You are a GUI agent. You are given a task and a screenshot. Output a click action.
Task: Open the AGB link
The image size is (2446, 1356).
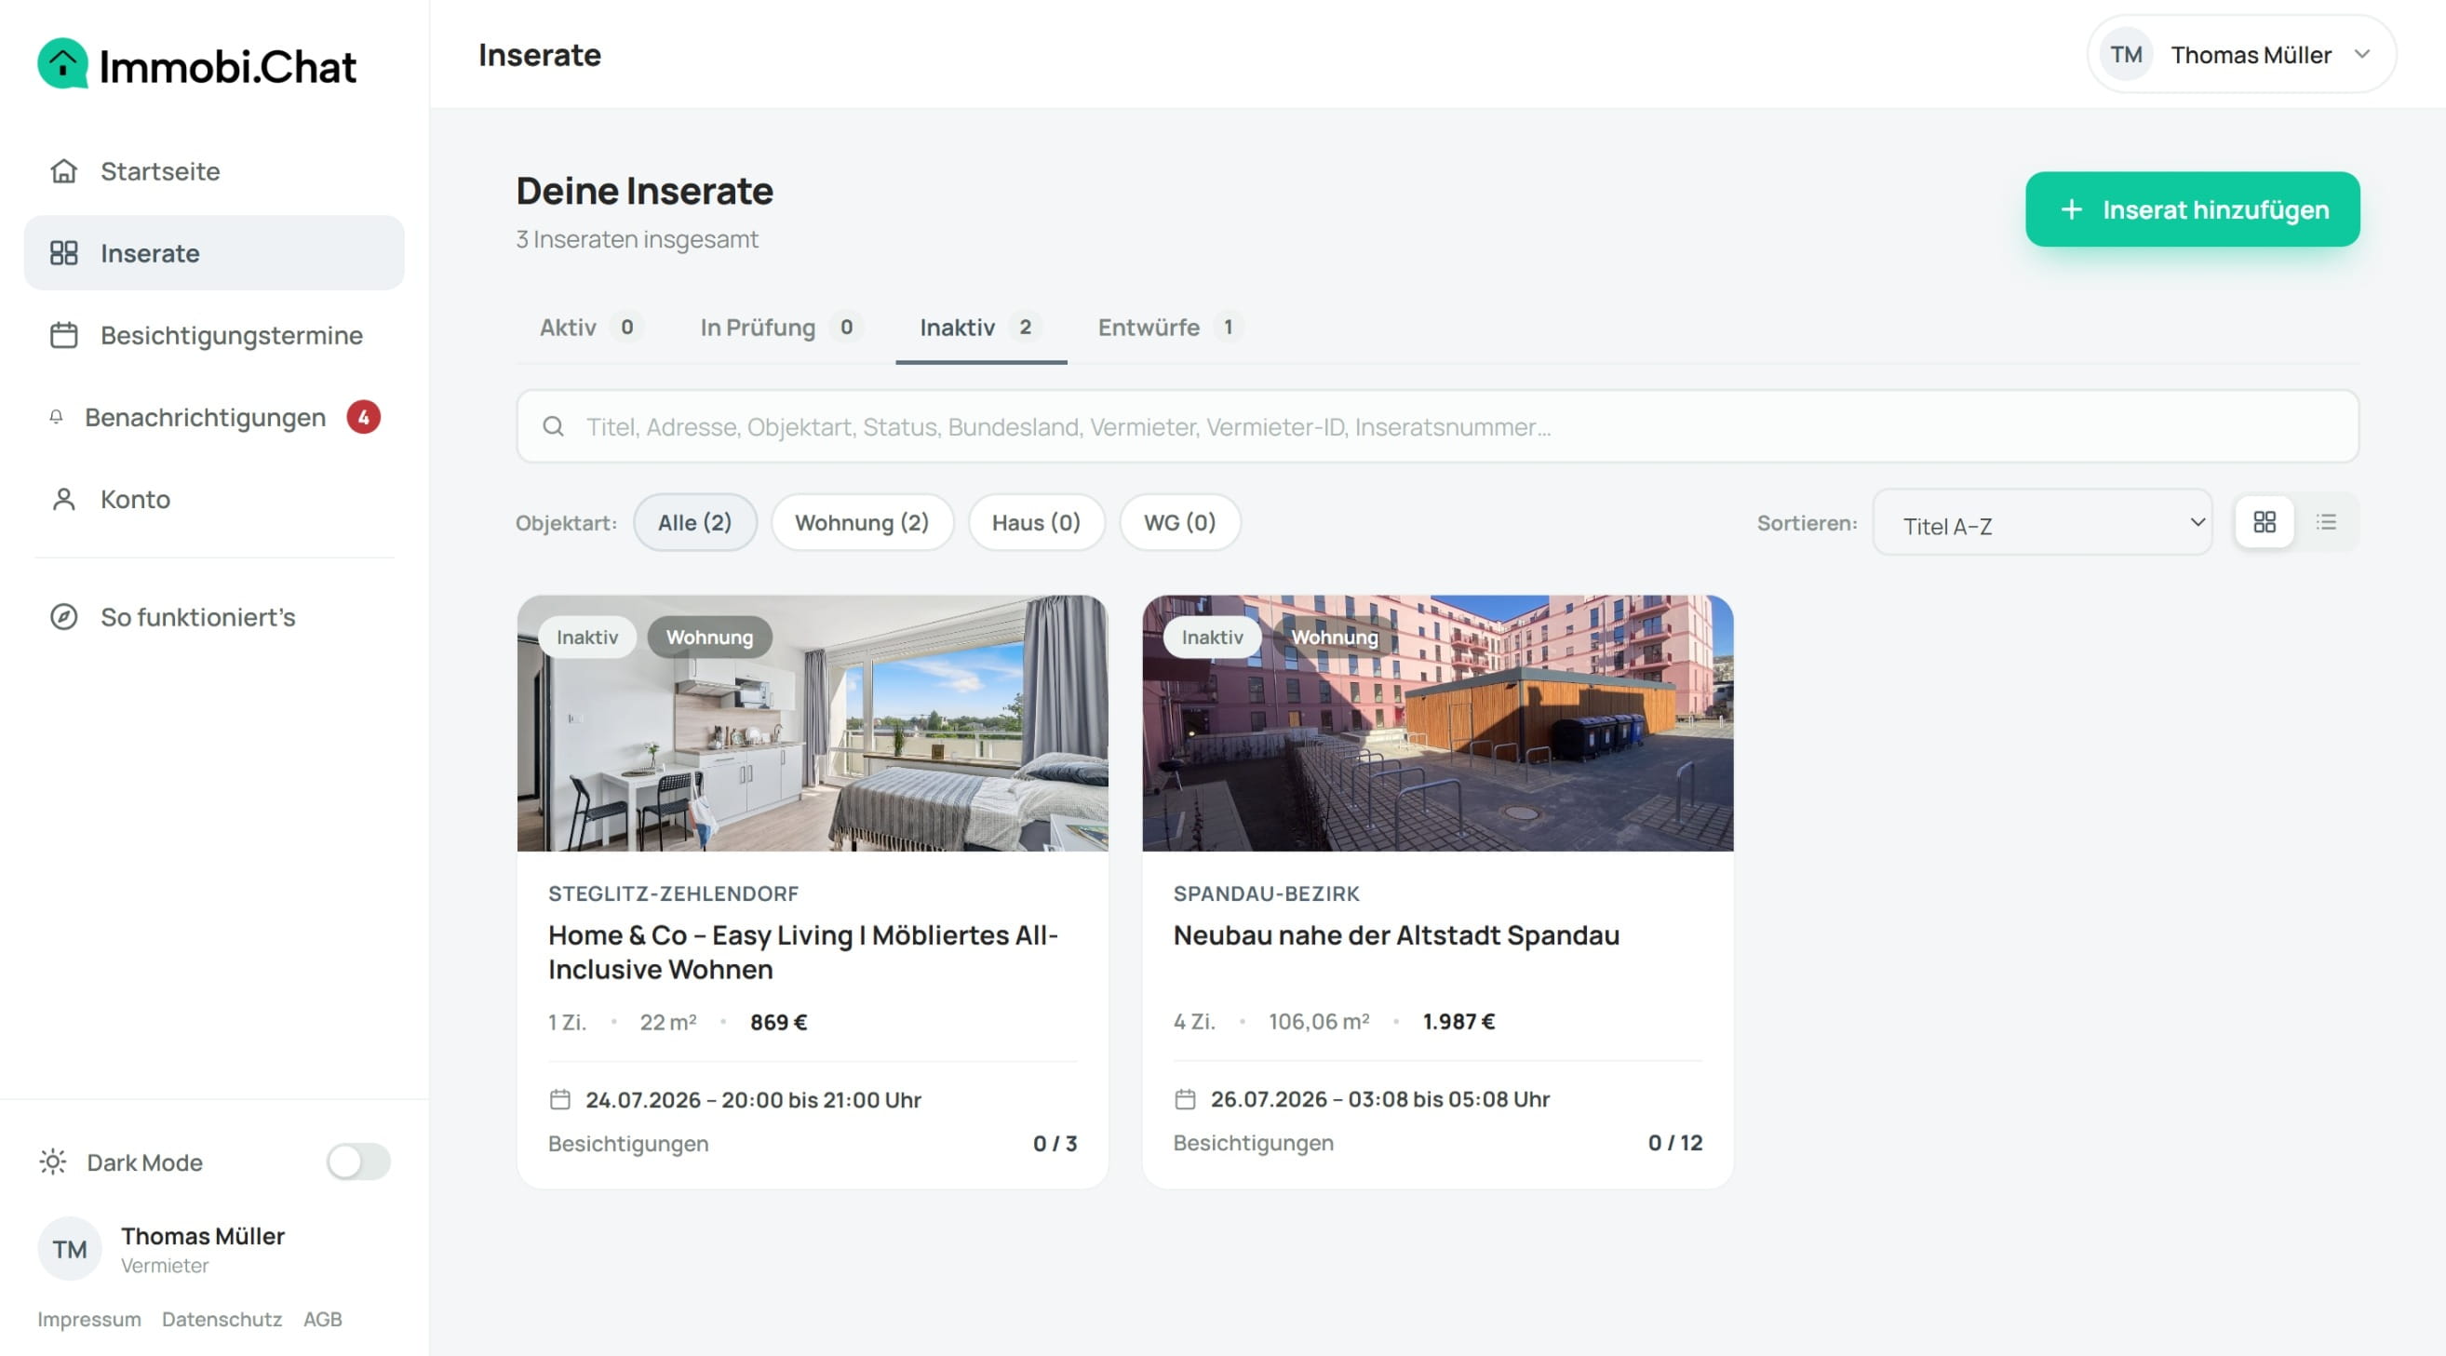(322, 1318)
